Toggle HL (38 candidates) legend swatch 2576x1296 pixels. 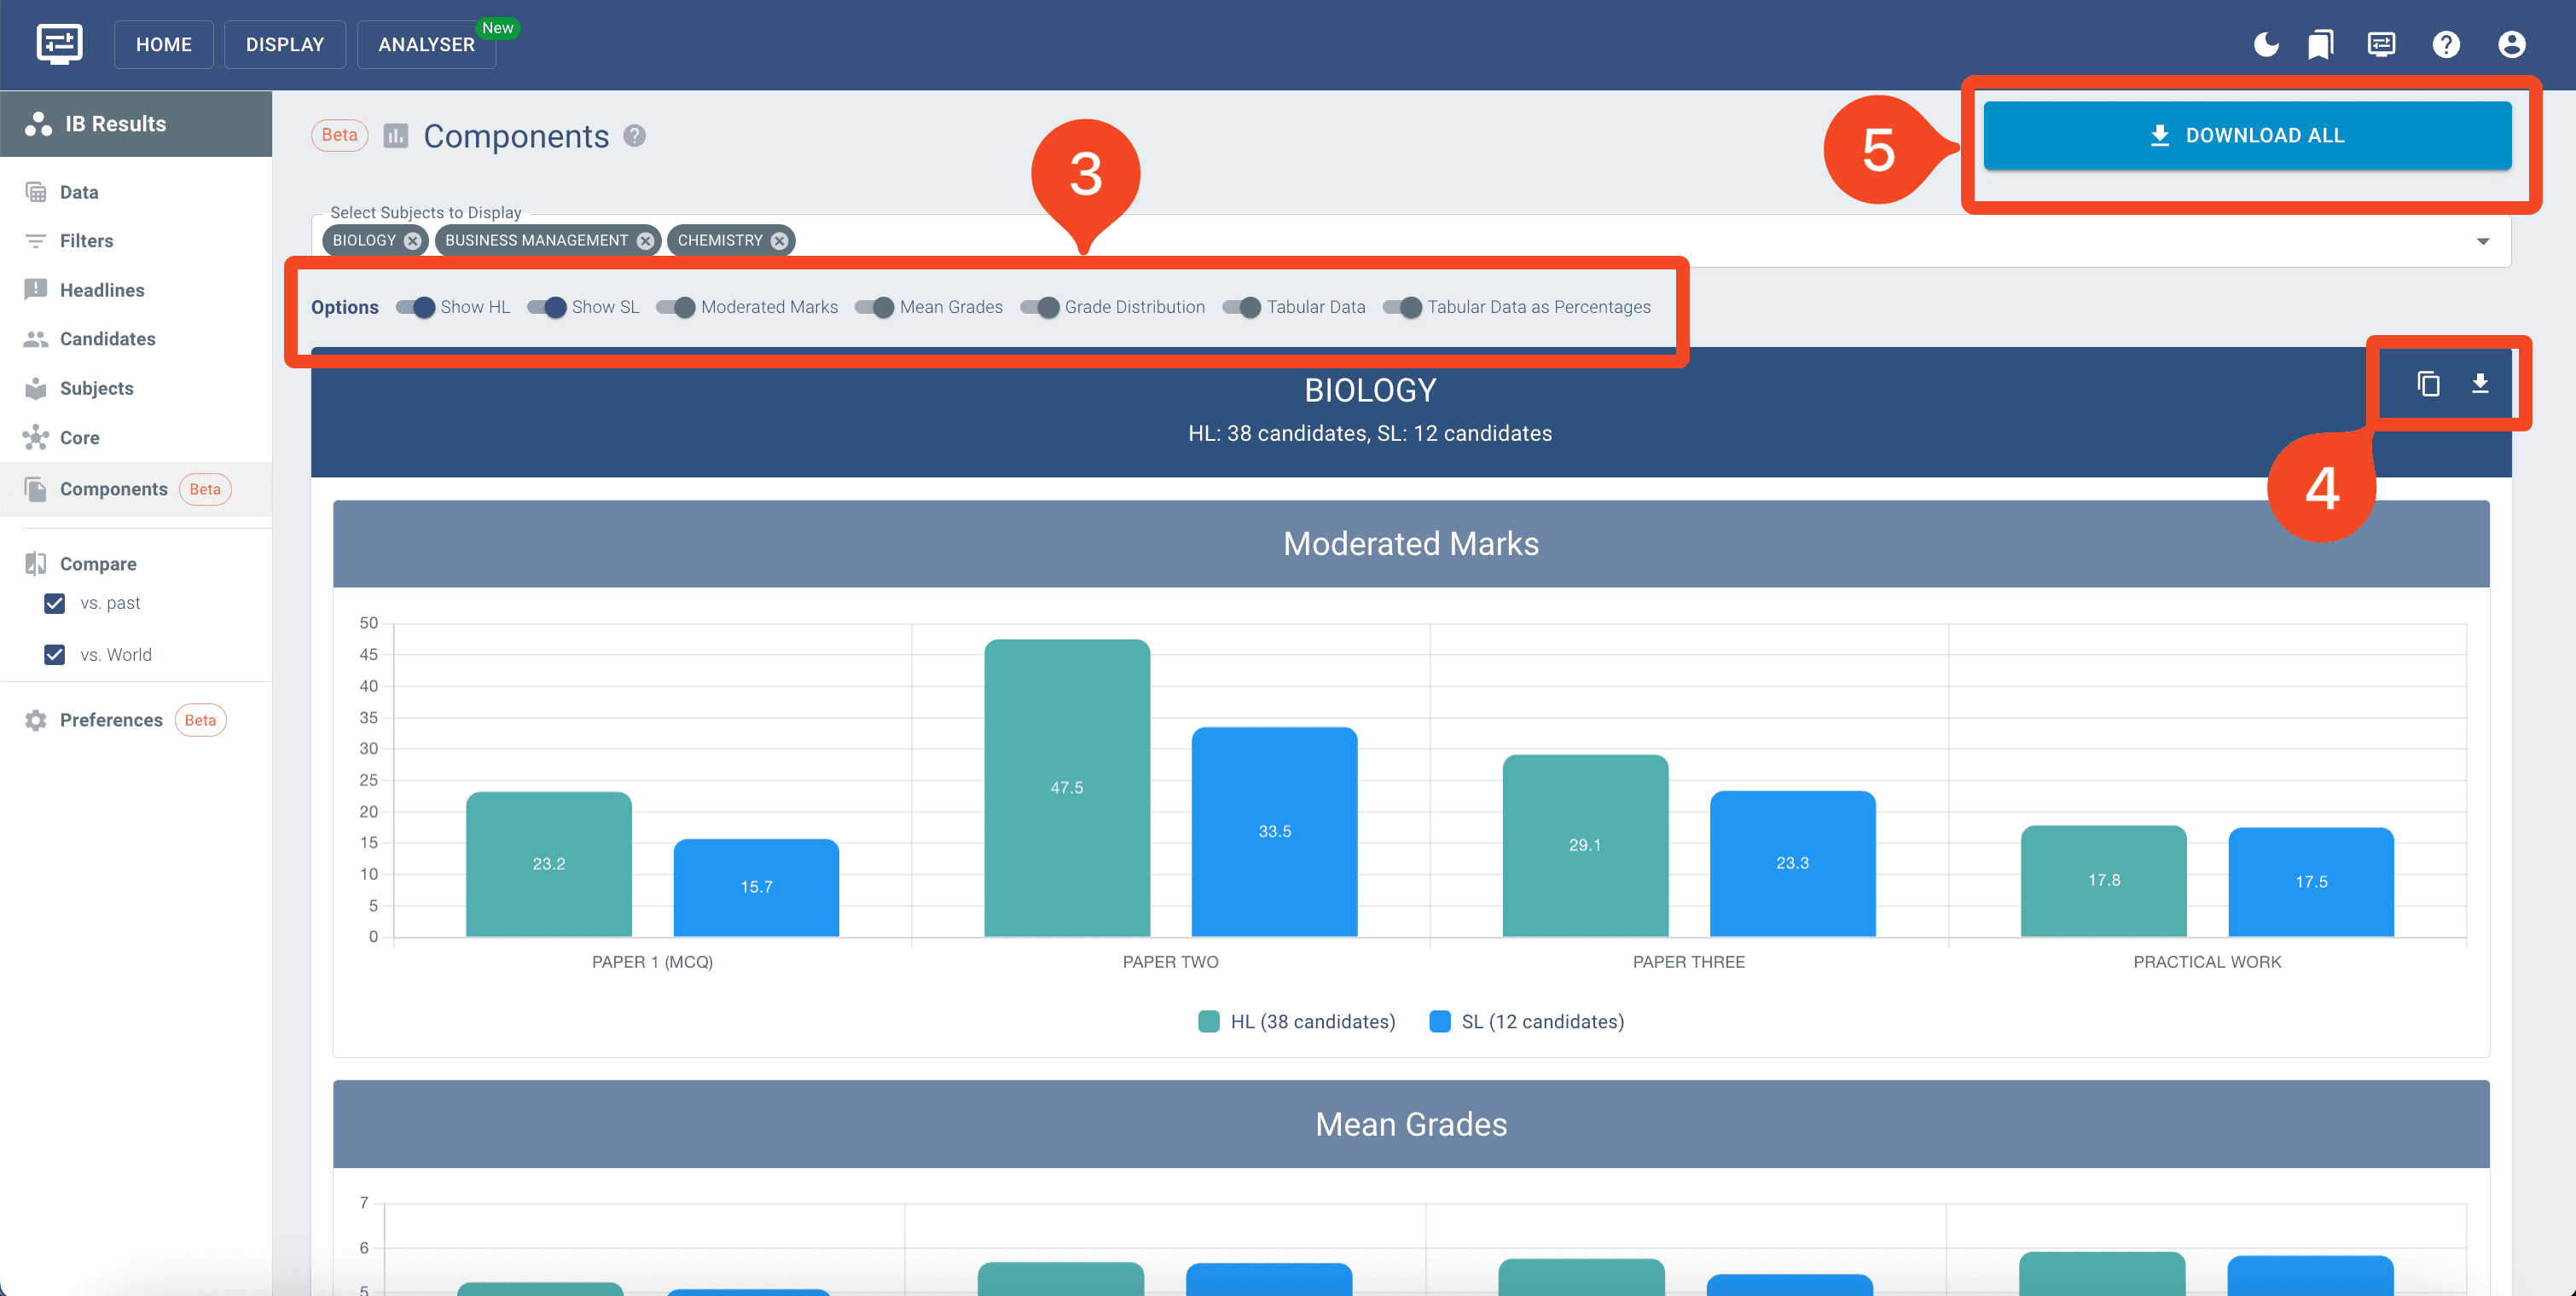pyautogui.click(x=1209, y=1021)
